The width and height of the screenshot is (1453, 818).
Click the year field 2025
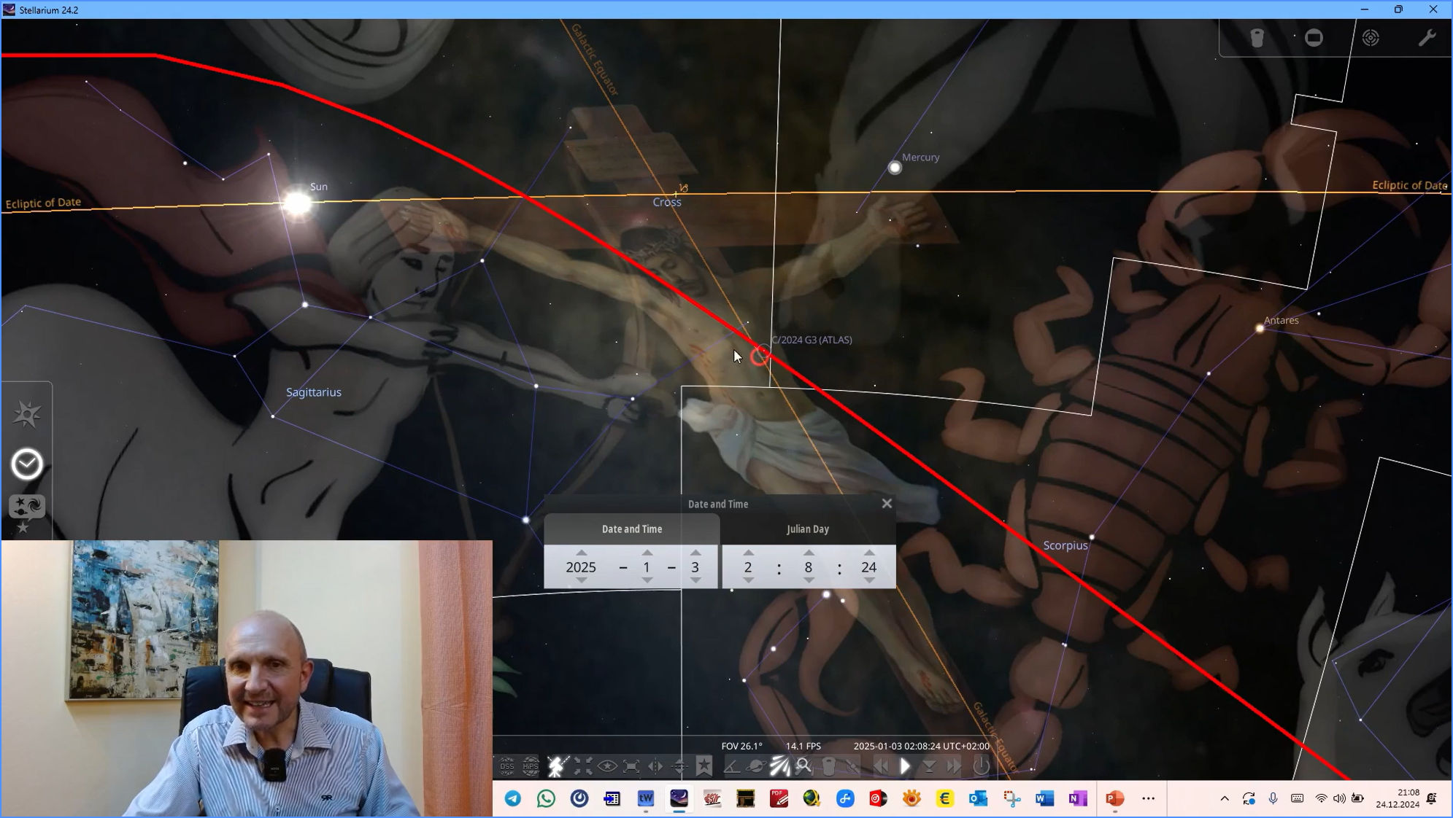[x=582, y=567]
